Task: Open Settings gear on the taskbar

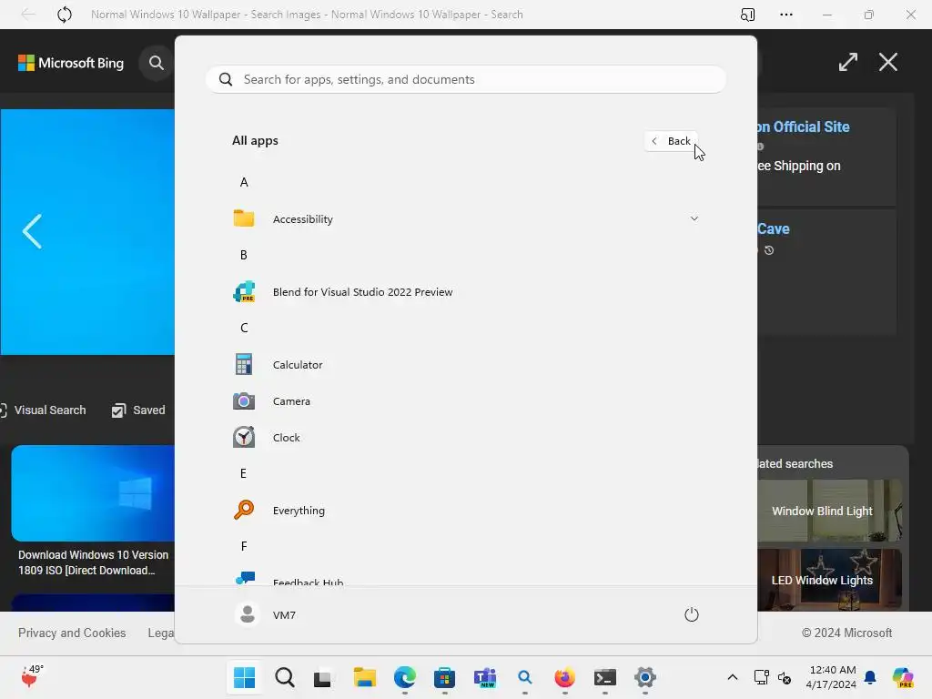Action: click(645, 677)
